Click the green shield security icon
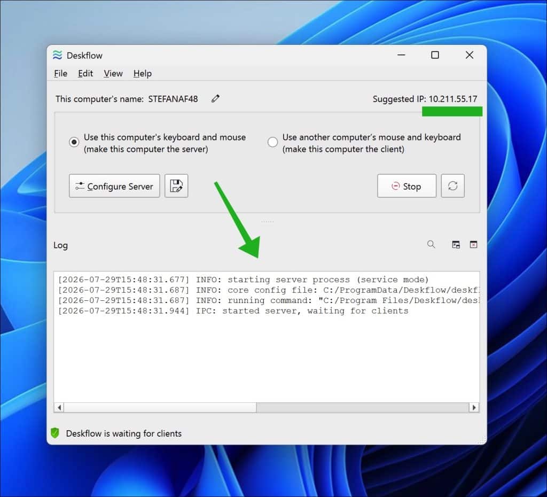The image size is (547, 497). (x=55, y=433)
